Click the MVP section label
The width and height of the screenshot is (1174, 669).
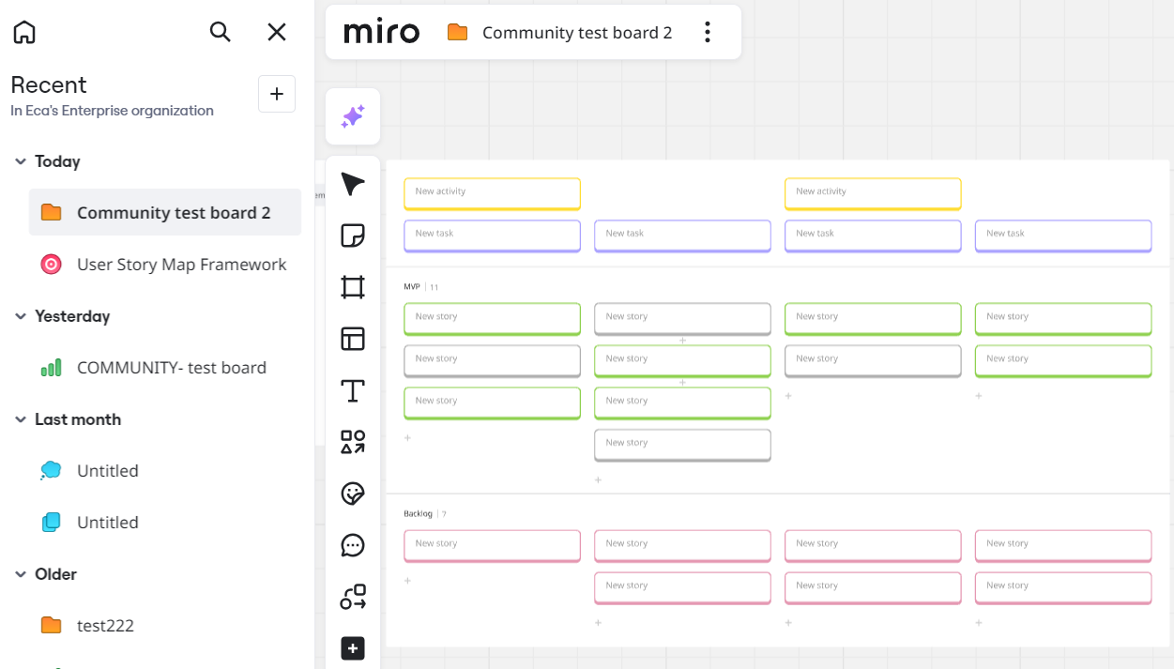tap(412, 287)
